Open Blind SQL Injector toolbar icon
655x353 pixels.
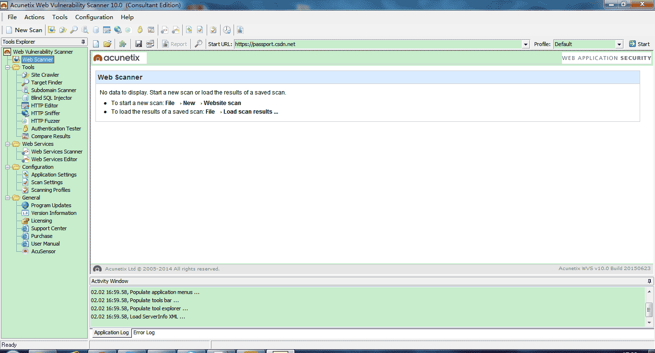[x=96, y=30]
